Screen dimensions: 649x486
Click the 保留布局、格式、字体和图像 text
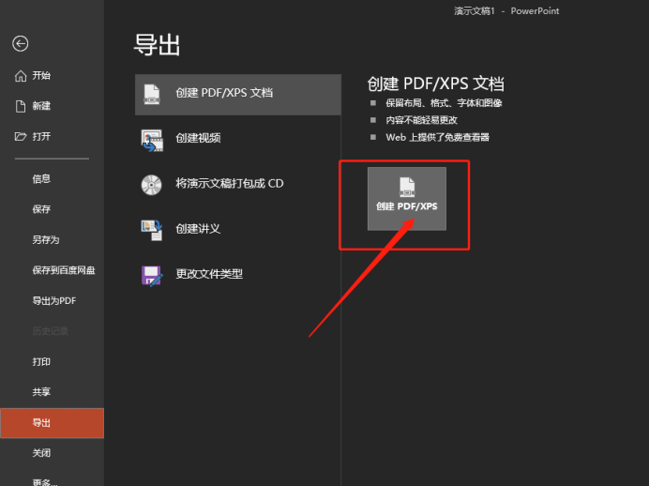(x=444, y=103)
